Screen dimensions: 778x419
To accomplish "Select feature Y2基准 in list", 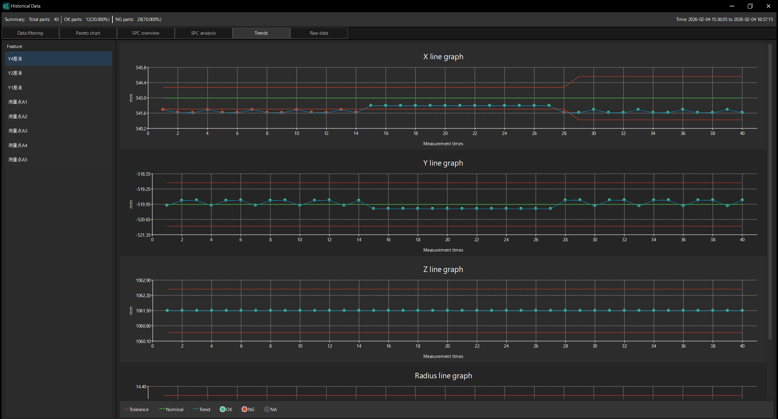I will point(15,73).
